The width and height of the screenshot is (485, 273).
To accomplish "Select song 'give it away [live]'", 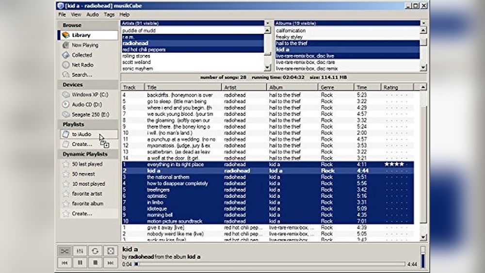I will (x=268, y=227).
